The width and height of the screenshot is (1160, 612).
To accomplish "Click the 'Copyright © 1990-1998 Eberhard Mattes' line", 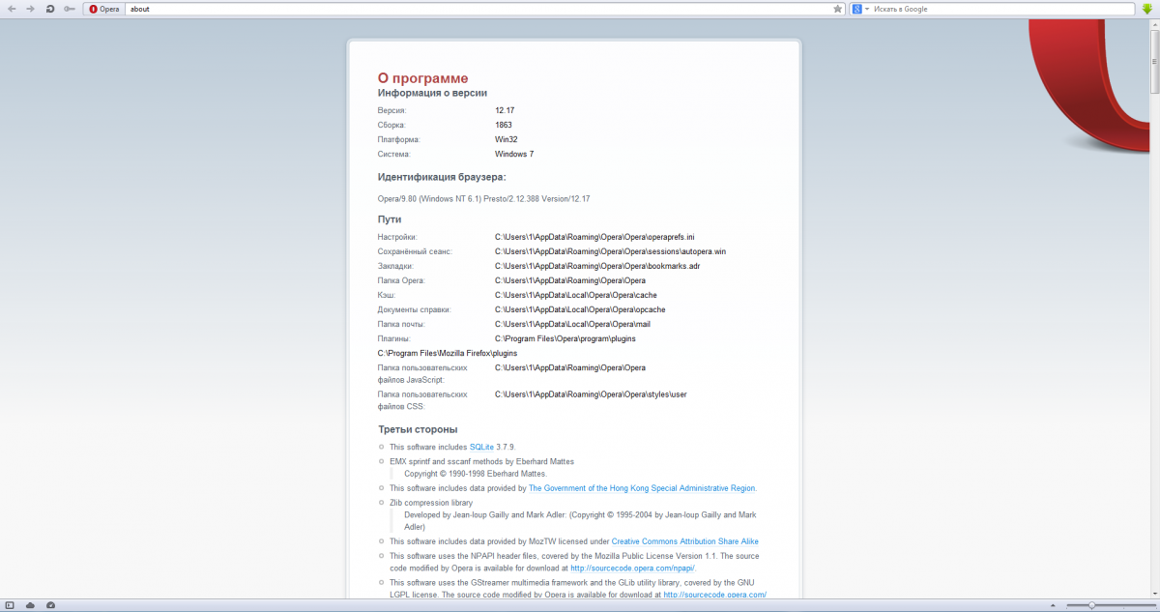I will coord(476,474).
